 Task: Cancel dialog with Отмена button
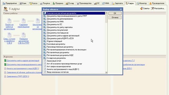click(115, 17)
